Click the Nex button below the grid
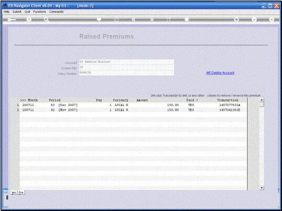 [x=14, y=193]
